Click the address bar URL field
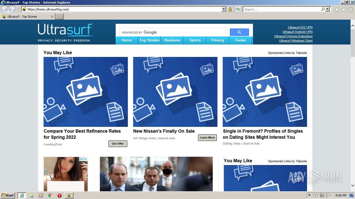This screenshot has width=355, height=199. click(124, 9)
